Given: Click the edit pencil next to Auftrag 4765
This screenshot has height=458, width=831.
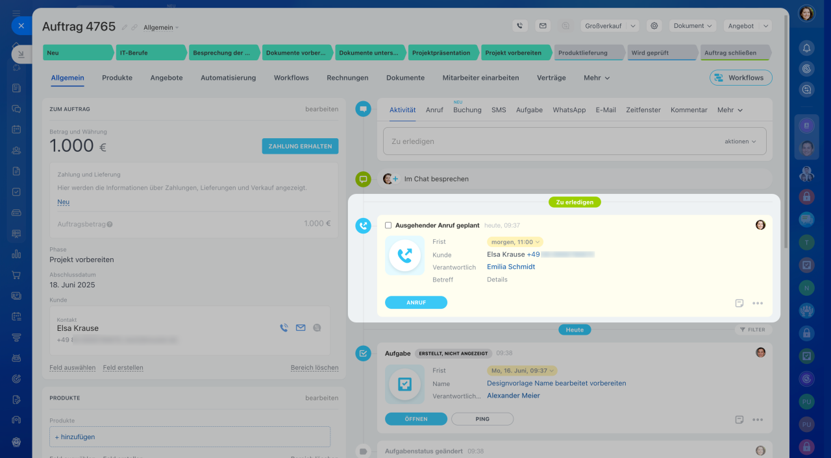Looking at the screenshot, I should (x=125, y=27).
